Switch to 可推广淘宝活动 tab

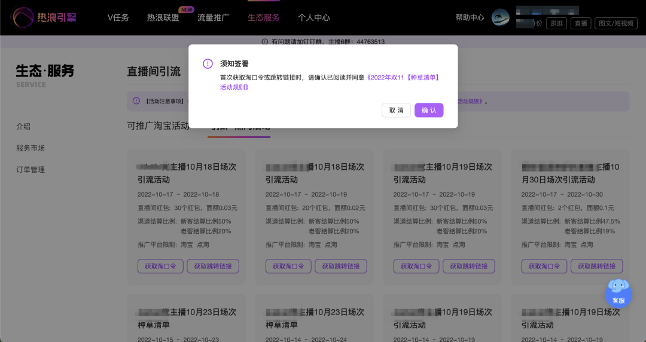[x=158, y=126]
